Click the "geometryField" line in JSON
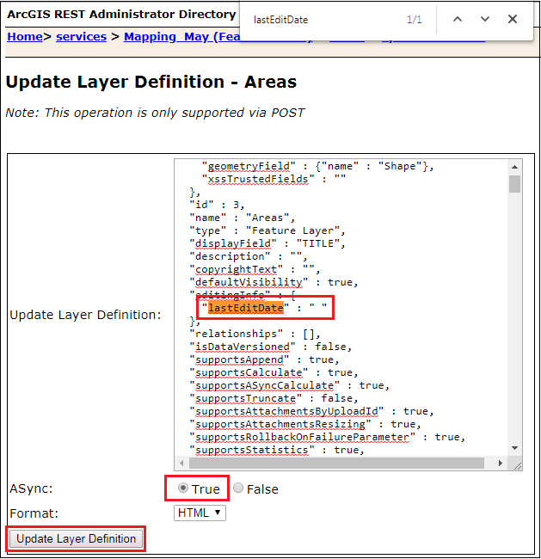The image size is (541, 559). [x=317, y=166]
